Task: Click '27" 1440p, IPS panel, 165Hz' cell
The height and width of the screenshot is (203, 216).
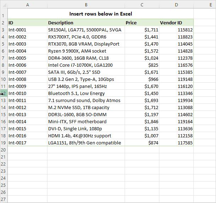Action: coord(86,86)
